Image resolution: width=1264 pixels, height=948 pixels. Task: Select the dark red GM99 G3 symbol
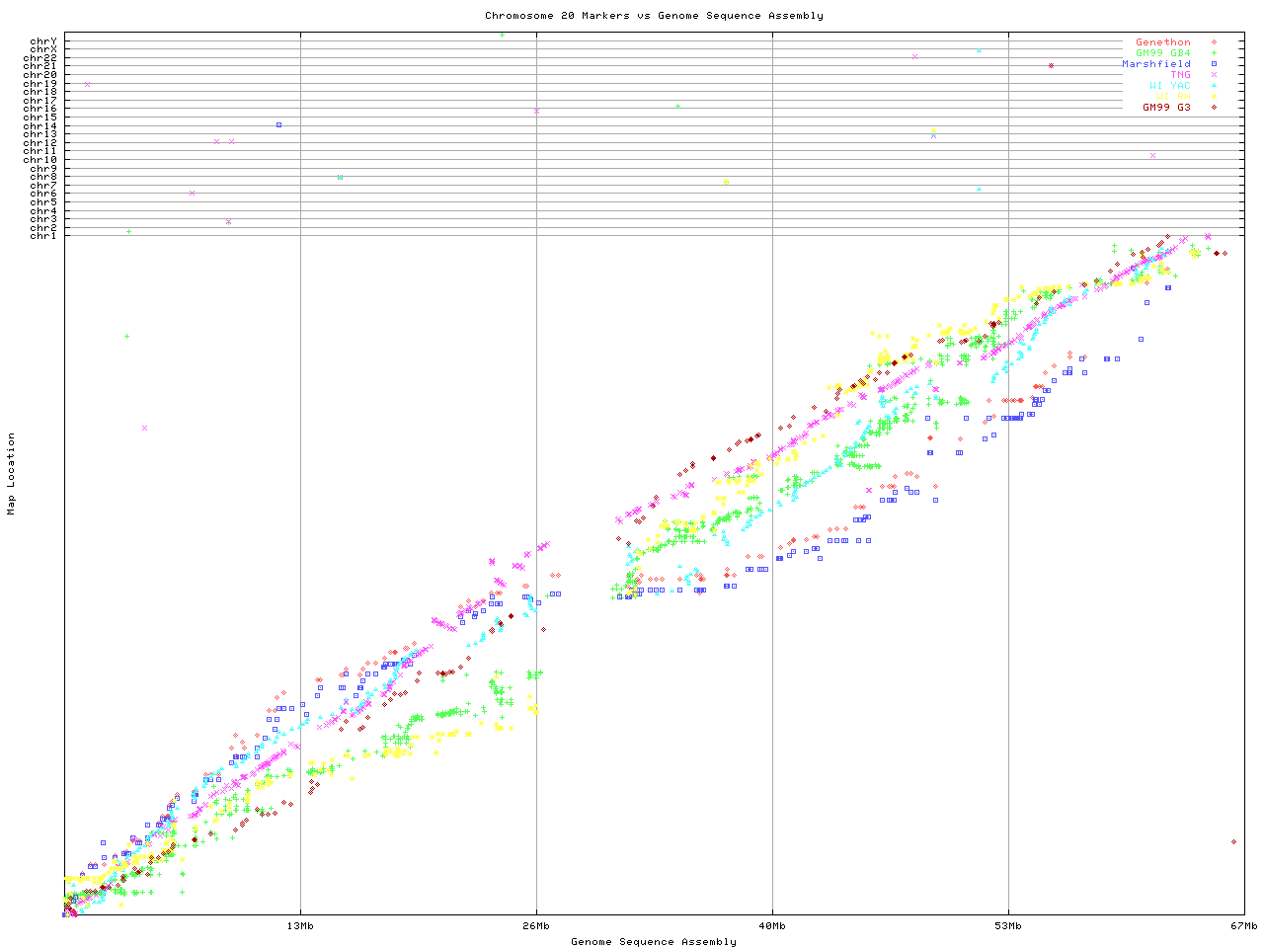coord(1214,108)
